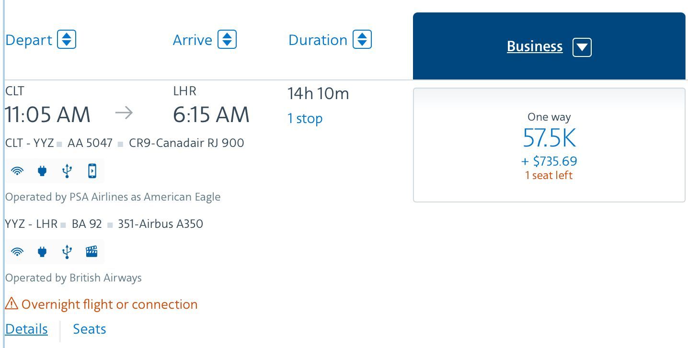Viewport: 688px width, 348px height.
Task: View the Seats map link
Action: (90, 329)
